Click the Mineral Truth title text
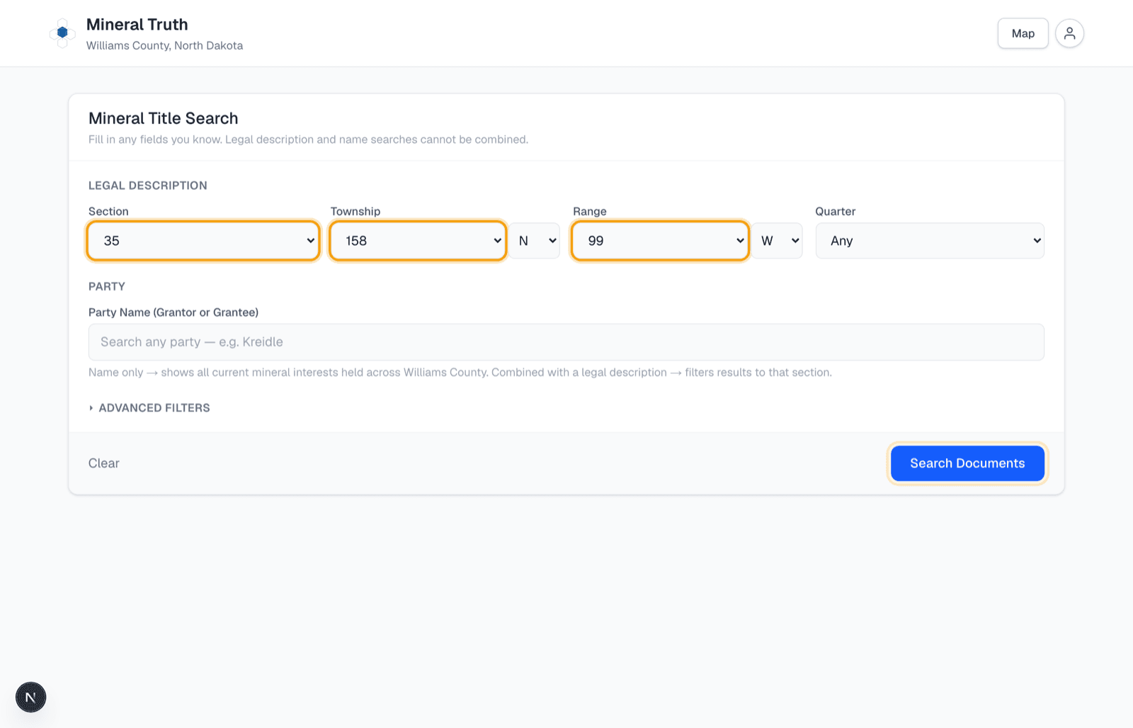 click(x=137, y=25)
